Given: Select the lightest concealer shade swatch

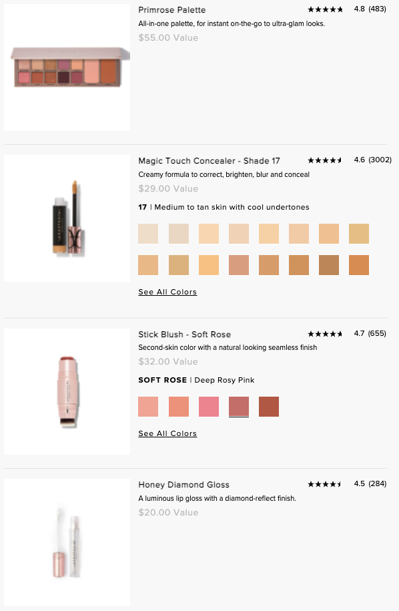Looking at the screenshot, I should 148,234.
